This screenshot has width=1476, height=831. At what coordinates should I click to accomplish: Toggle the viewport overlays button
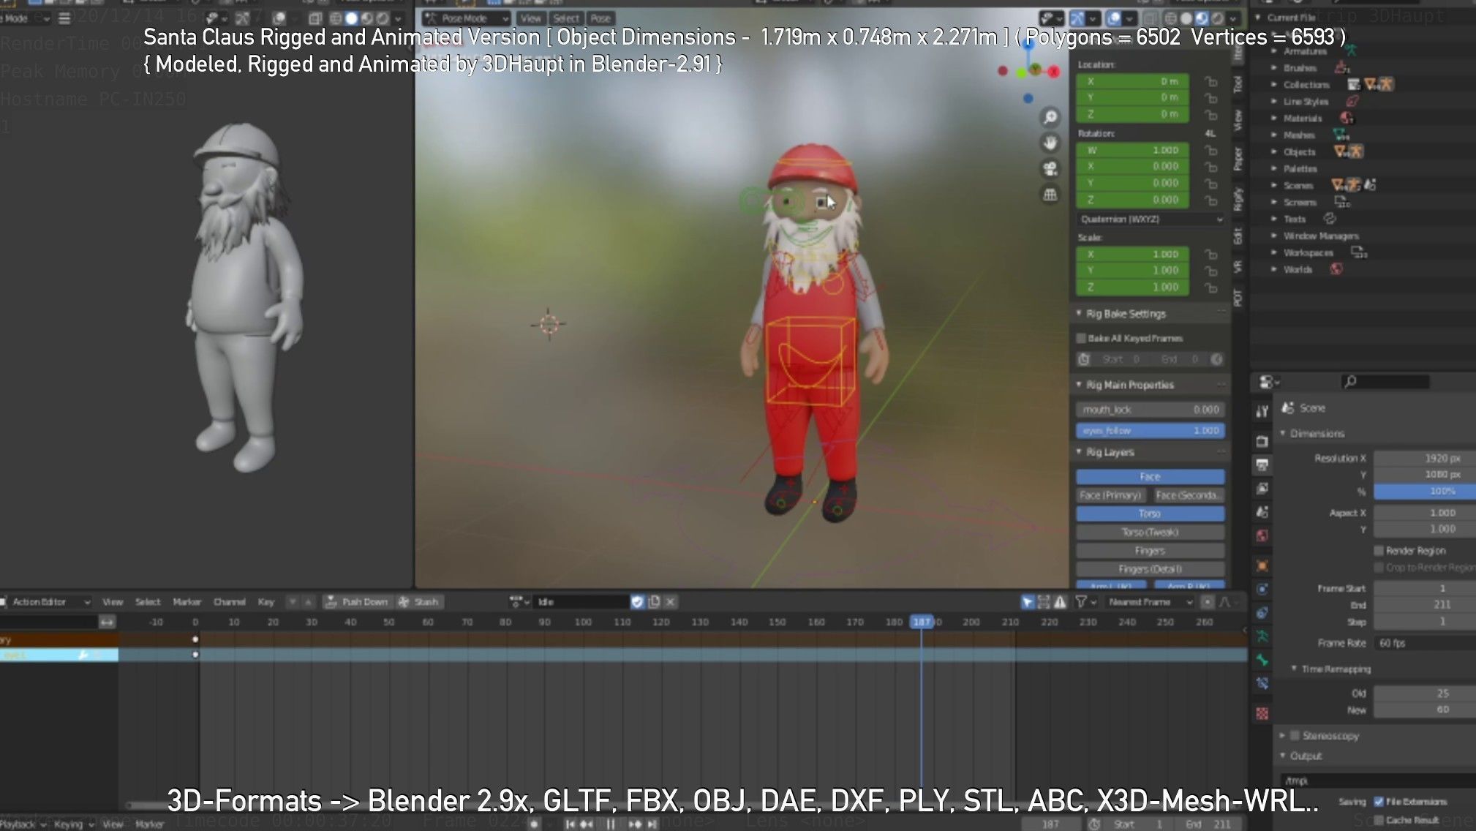(1113, 18)
